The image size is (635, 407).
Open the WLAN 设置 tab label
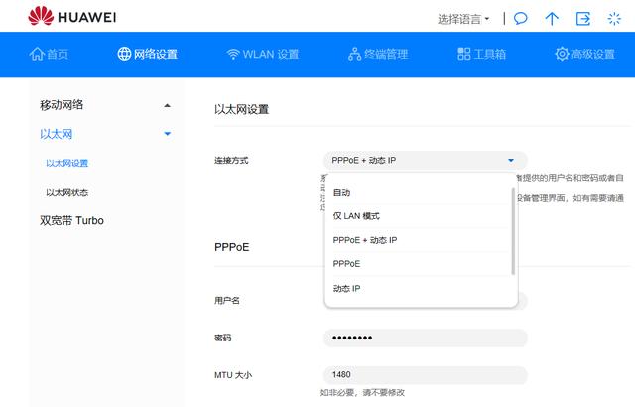(x=271, y=54)
